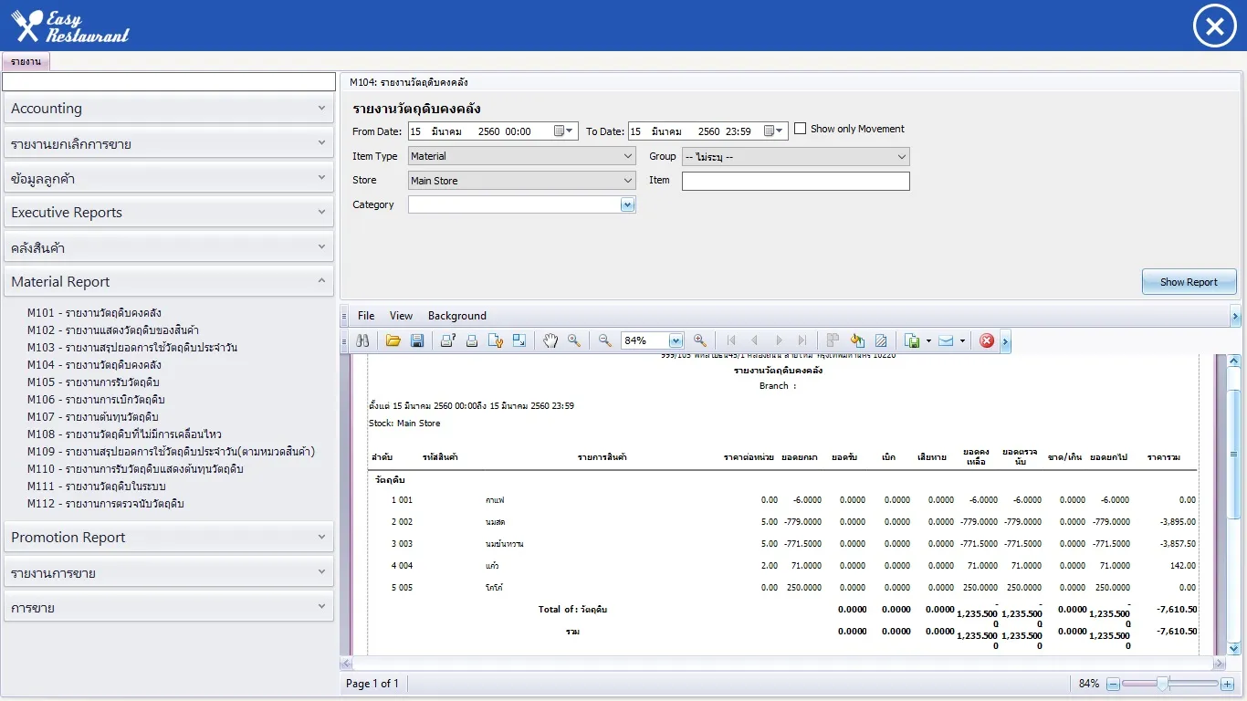Click the Item text input field
This screenshot has width=1247, height=701.
(x=795, y=181)
